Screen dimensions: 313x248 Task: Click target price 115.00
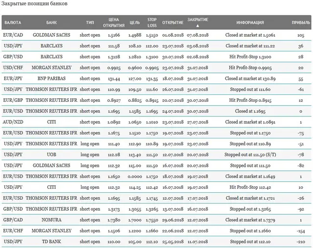[135, 166]
